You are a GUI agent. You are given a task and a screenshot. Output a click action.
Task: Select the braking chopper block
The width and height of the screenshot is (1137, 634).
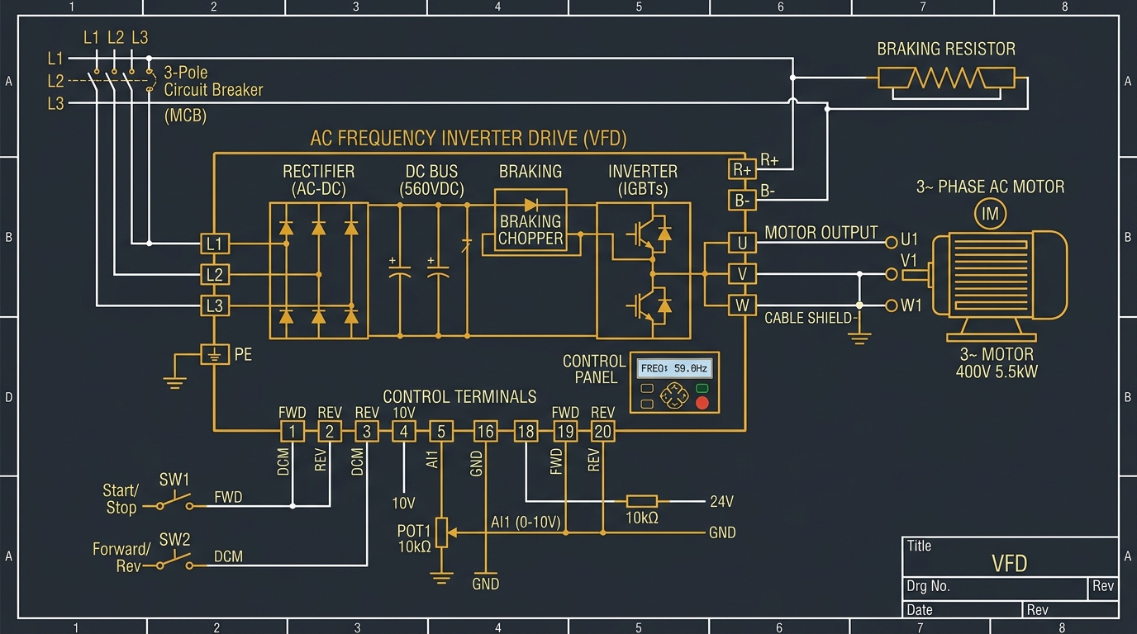(x=530, y=230)
